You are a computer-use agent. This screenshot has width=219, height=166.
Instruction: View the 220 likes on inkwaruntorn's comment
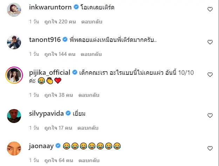click(x=60, y=22)
